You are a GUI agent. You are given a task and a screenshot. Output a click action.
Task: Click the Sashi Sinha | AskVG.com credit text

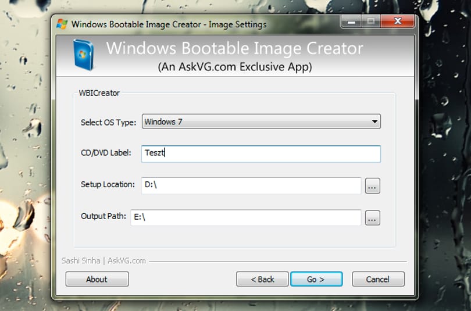104,260
